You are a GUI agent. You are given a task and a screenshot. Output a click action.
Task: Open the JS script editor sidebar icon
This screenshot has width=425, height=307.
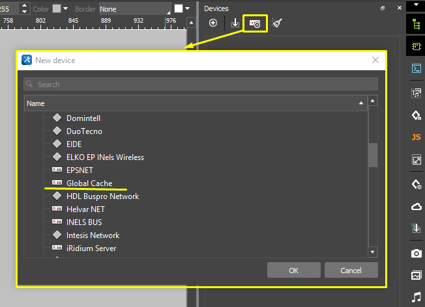[416, 137]
